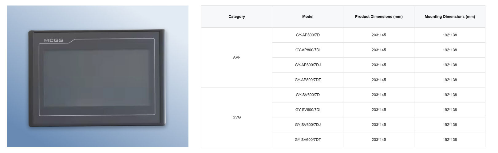This screenshot has width=498, height=153.
Task: Select the Mounting Dimensions (mm) header
Action: [450, 17]
